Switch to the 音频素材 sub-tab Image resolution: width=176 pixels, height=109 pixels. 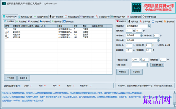(21, 21)
